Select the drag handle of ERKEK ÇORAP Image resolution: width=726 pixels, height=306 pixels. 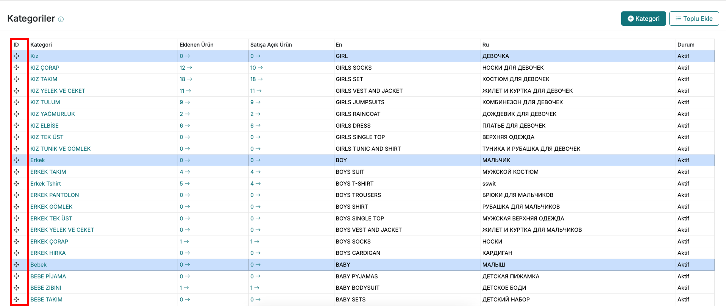(x=17, y=242)
